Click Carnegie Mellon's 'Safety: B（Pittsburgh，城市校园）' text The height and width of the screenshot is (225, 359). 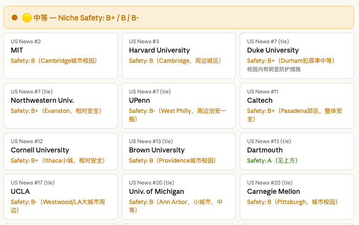(293, 202)
